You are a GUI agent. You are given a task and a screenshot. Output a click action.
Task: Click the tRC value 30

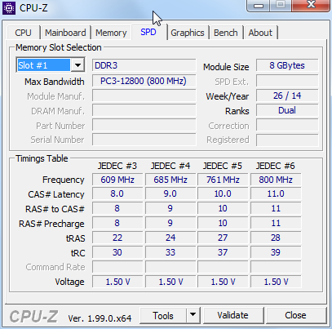tap(117, 252)
